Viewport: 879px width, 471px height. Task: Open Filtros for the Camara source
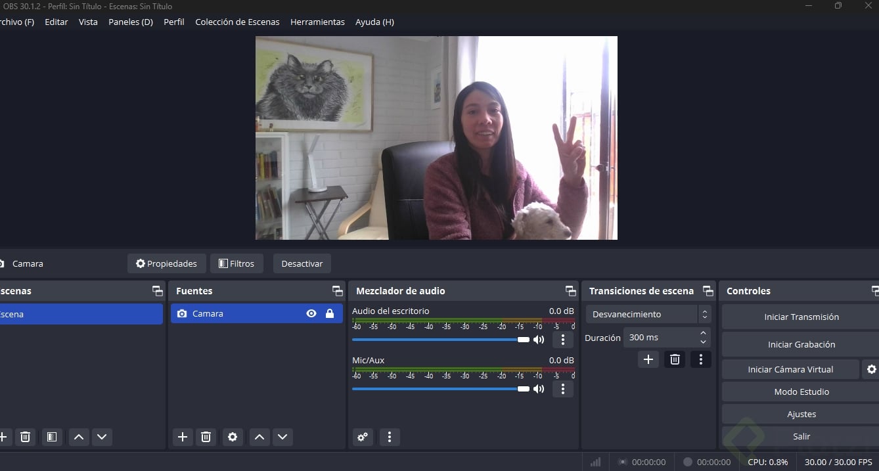tap(237, 263)
